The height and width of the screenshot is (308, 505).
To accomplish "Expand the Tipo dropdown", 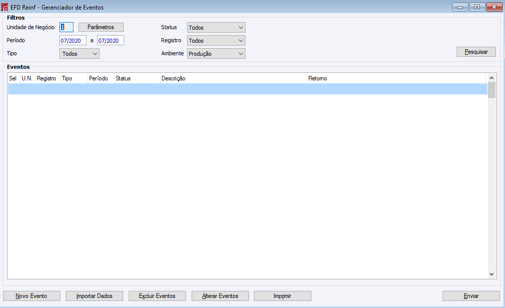I will click(79, 54).
